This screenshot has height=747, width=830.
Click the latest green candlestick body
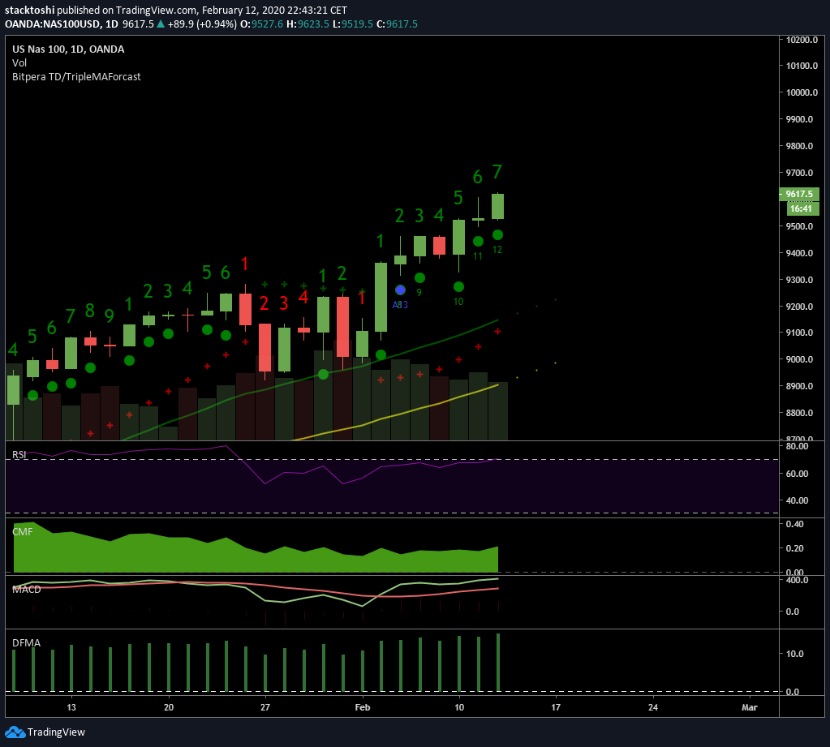(497, 206)
